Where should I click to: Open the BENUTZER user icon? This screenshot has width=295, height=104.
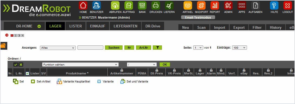(x=97, y=6)
